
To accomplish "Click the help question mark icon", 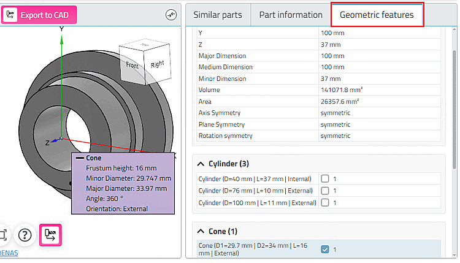I will click(x=25, y=234).
